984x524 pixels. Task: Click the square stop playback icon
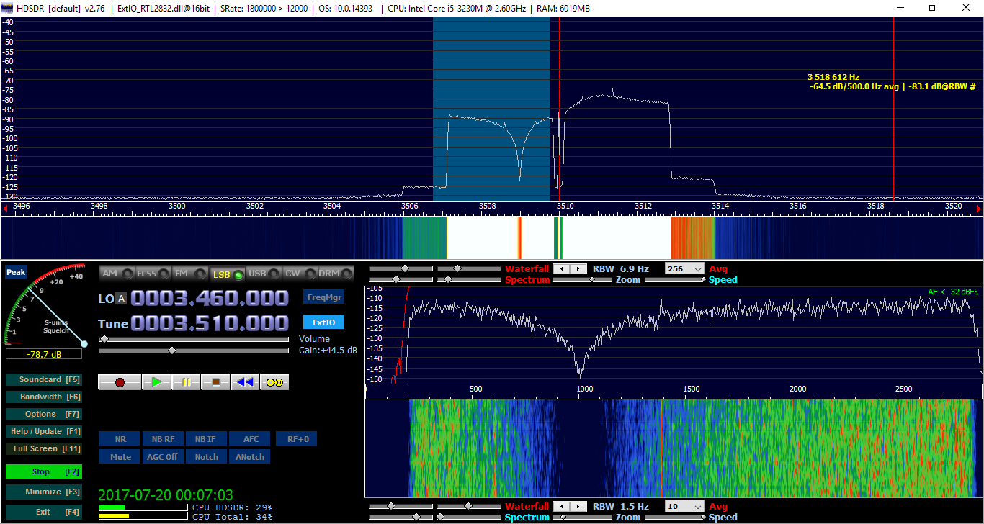(x=215, y=382)
